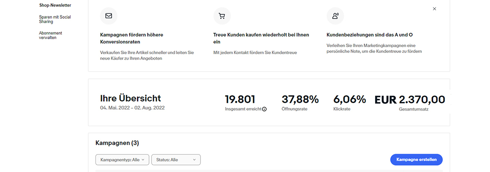The height and width of the screenshot is (172, 490).
Task: Open the info tooltip beside Insgesamt erreicht
Action: [x=264, y=109]
